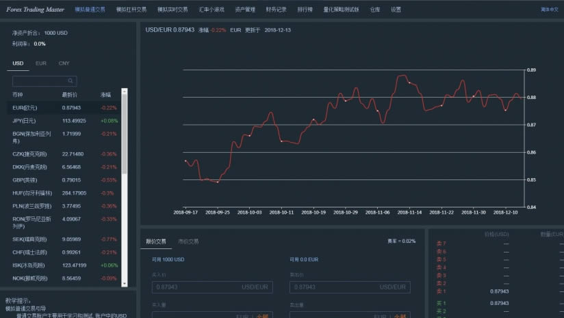The width and height of the screenshot is (564, 318).
Task: Open the 资产管理 menu item
Action: [x=245, y=10]
